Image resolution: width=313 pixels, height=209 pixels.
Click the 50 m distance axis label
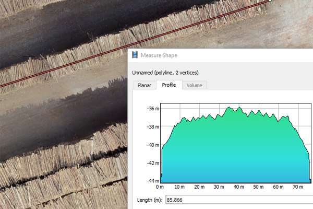tap(258, 187)
